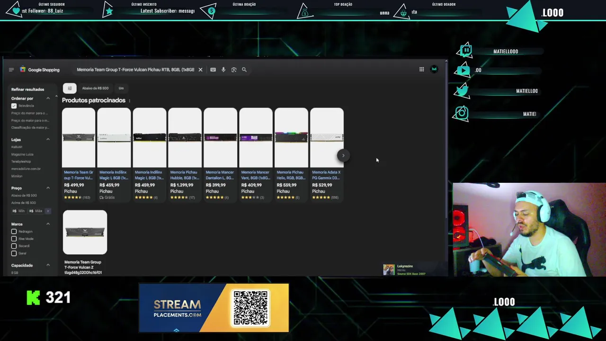Screen dimensions: 606x341
Task: Open the filter sliders icon button
Action: tap(70, 88)
